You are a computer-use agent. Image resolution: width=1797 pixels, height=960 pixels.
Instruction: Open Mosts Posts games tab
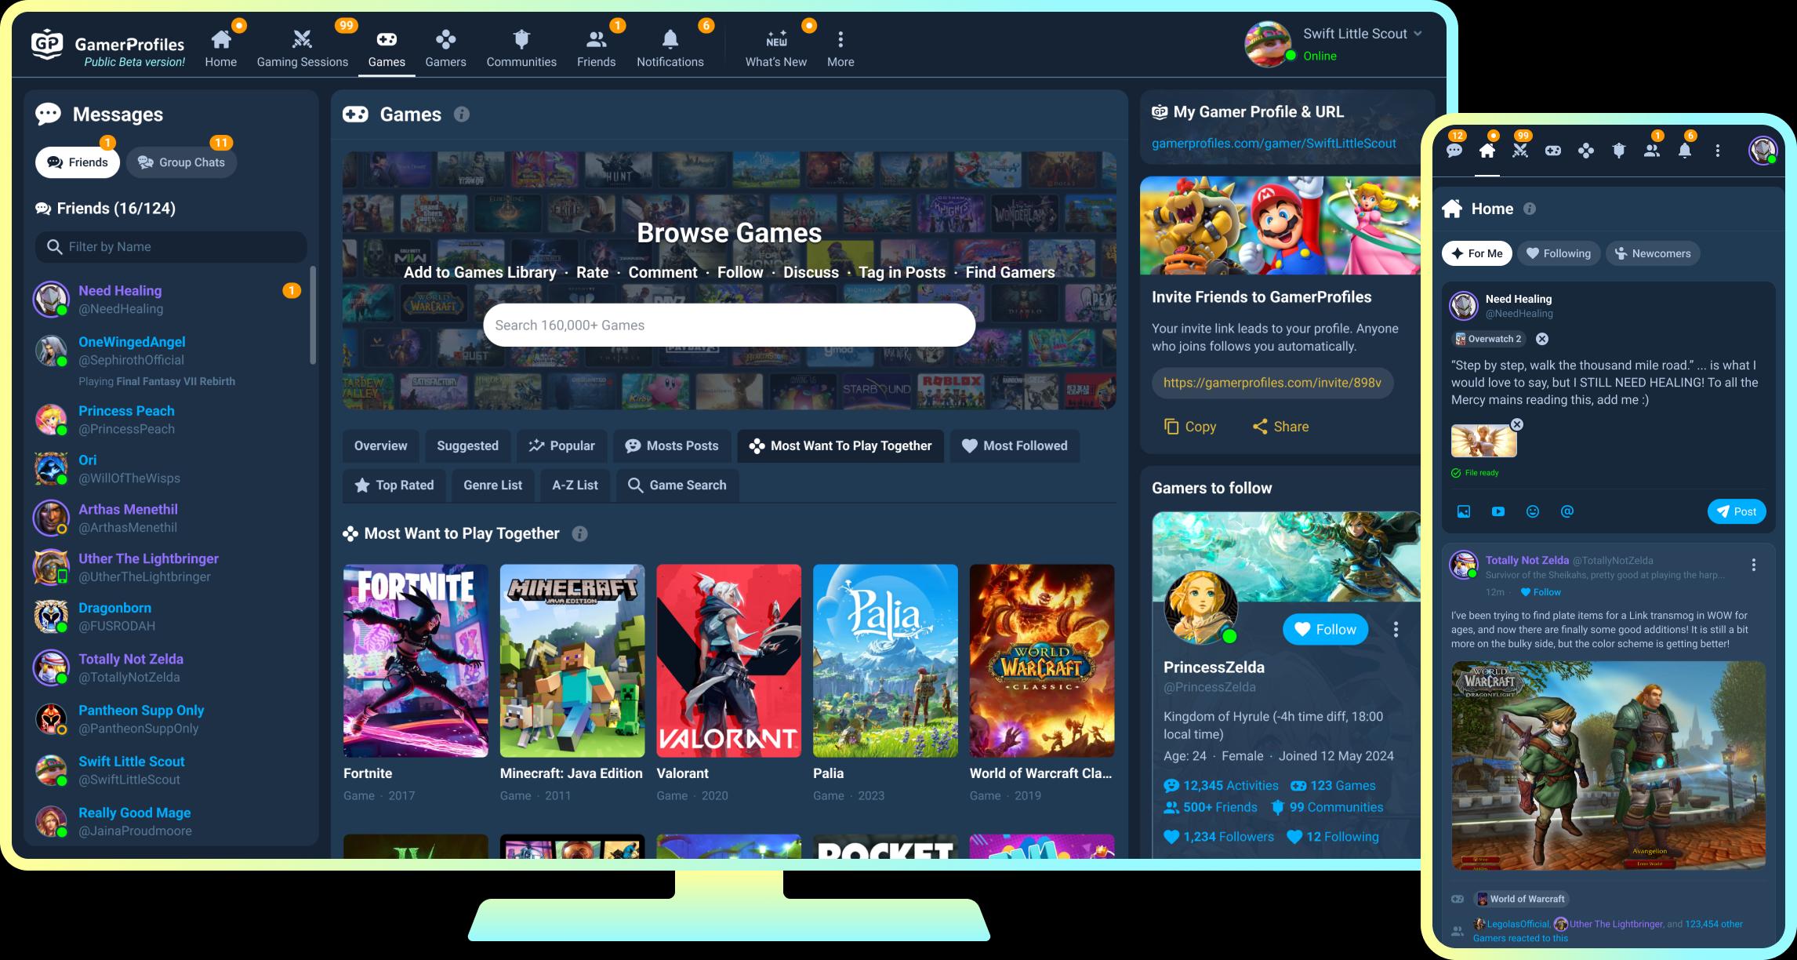(x=672, y=445)
